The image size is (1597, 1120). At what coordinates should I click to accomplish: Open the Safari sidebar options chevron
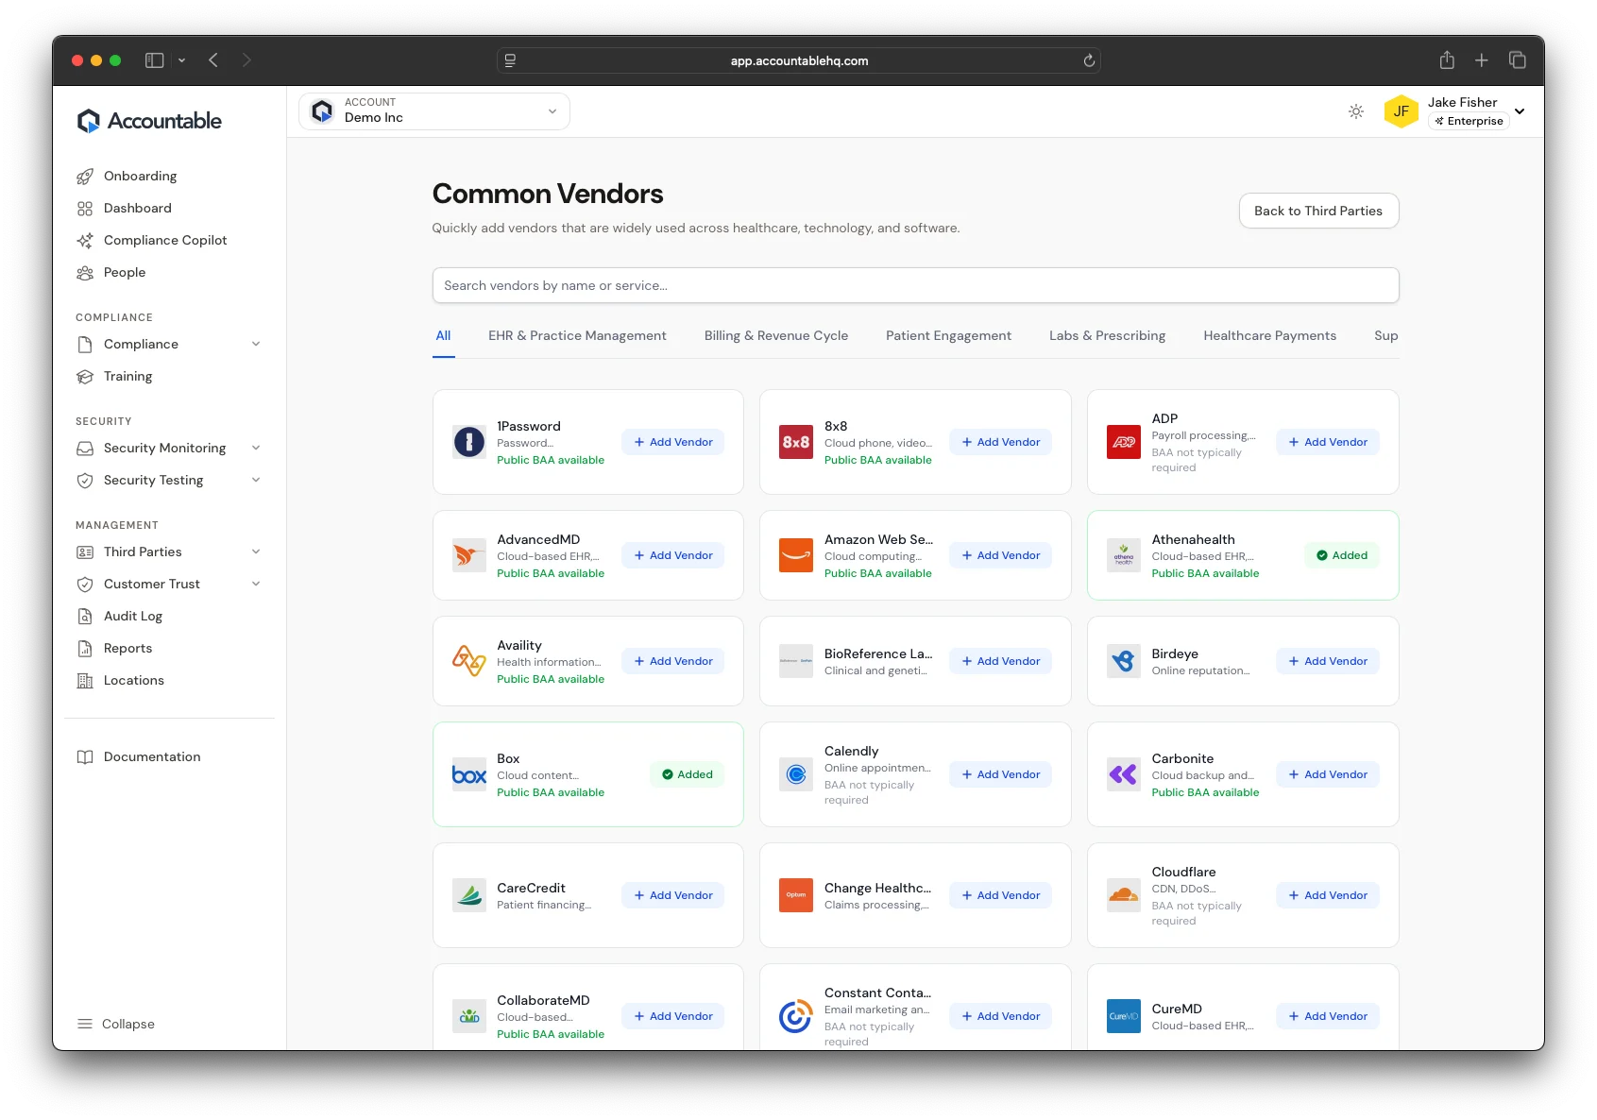[x=181, y=60]
